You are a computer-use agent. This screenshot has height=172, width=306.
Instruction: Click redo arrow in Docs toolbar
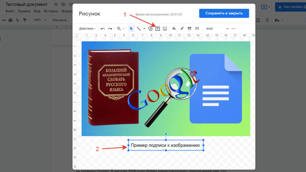[3, 20]
